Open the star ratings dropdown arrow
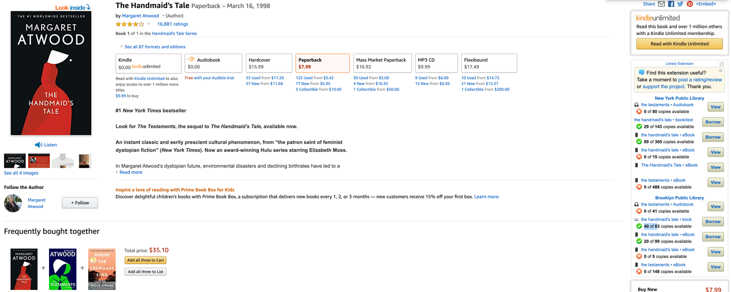Image resolution: width=731 pixels, height=292 pixels. coord(149,24)
